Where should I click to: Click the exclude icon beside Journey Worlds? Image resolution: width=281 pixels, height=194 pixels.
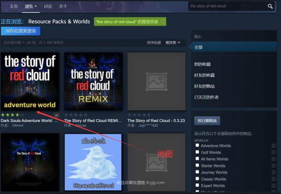click(274, 172)
